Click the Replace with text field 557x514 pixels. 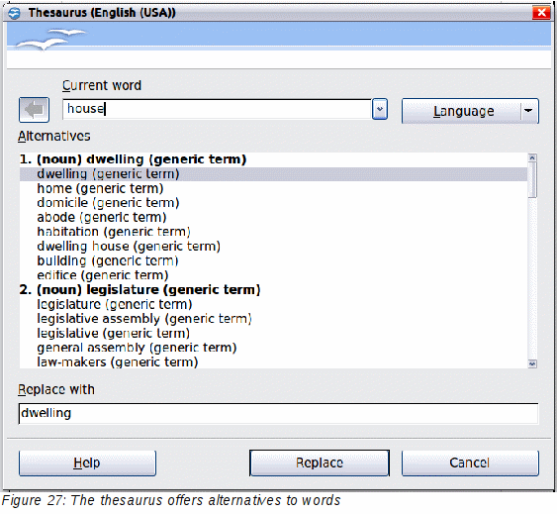tap(278, 413)
